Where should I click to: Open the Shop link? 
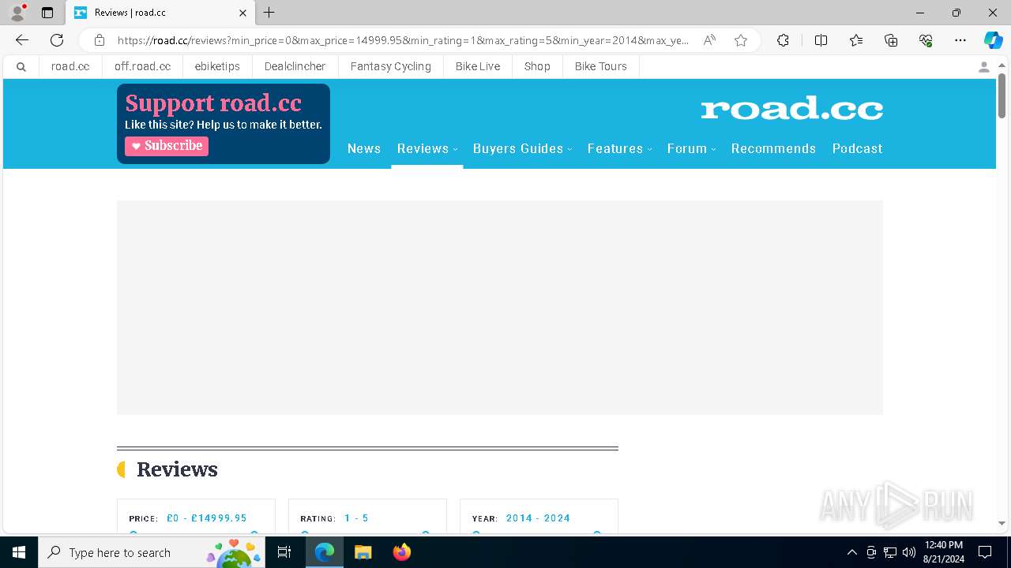[x=537, y=67]
